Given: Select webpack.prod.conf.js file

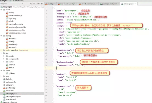Looking at the screenshot, I should point(16,33).
